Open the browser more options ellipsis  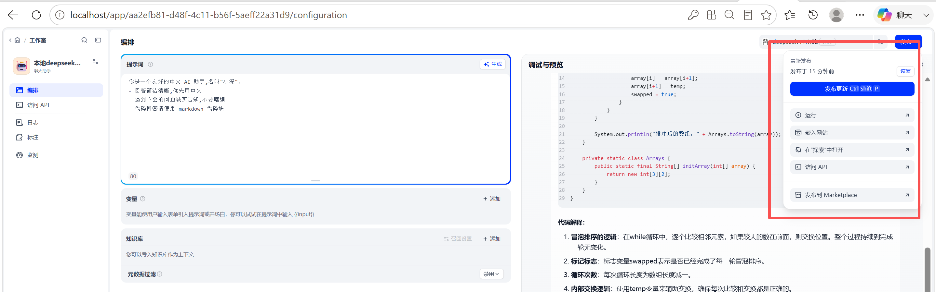click(x=860, y=15)
